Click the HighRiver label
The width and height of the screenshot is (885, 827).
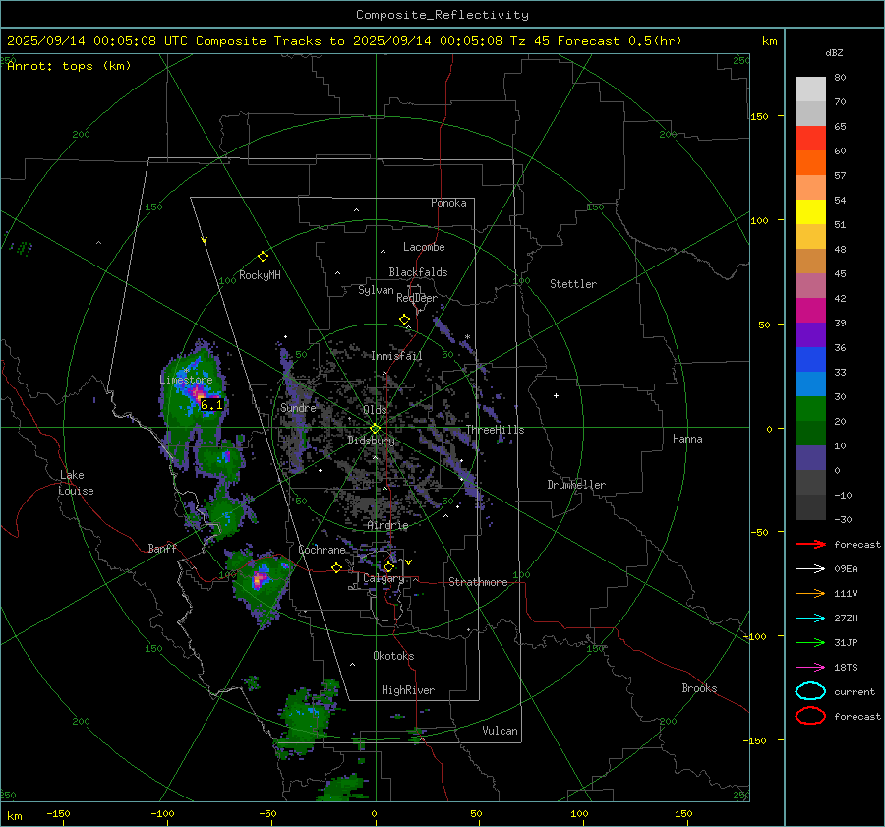pyautogui.click(x=408, y=690)
